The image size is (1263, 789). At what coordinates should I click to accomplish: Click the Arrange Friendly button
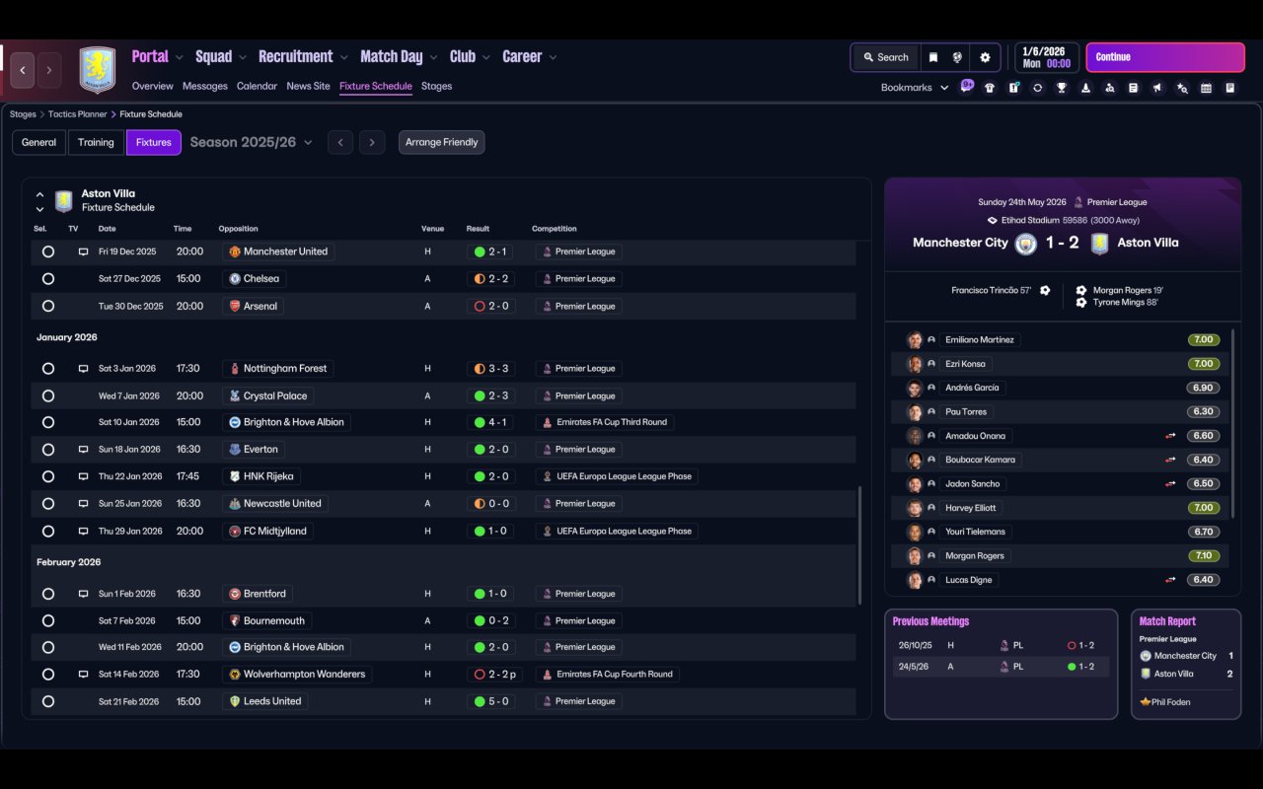(x=441, y=143)
